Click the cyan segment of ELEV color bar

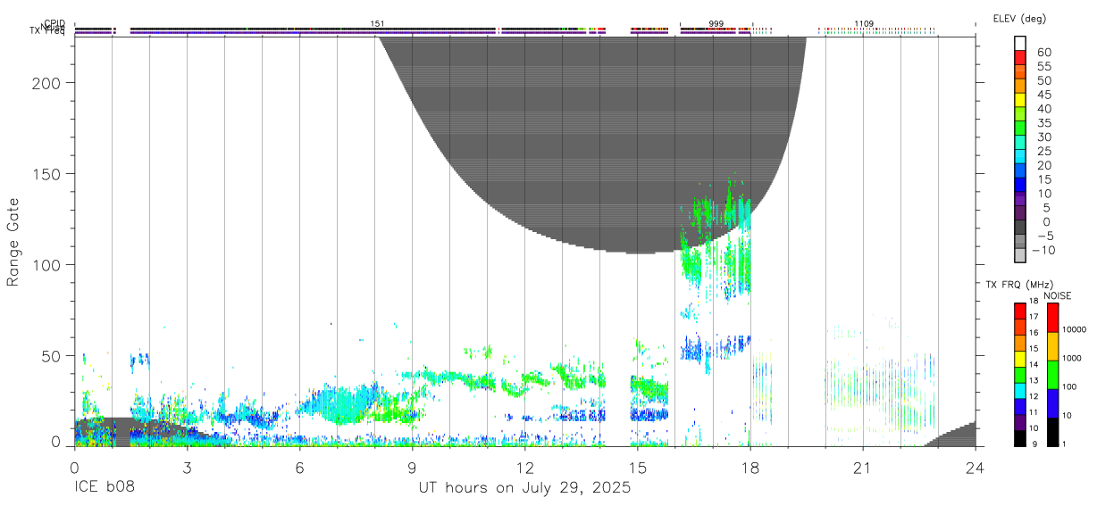(1020, 157)
